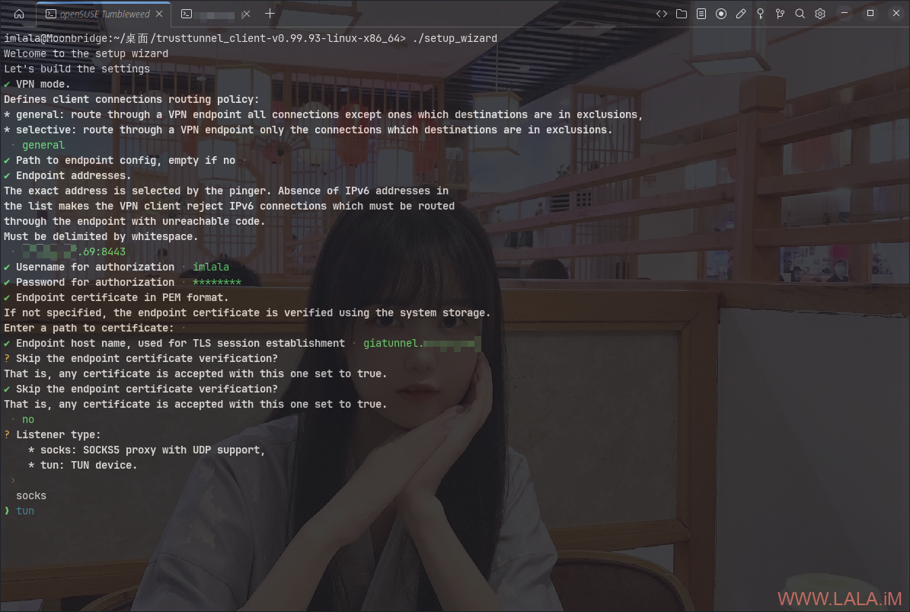Viewport: 910px width, 612px height.
Task: Go to the home tab icon
Action: [x=19, y=14]
